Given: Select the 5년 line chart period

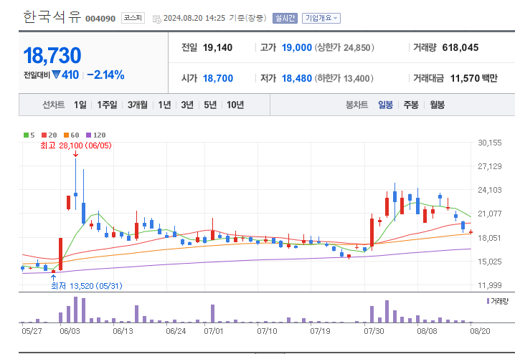Looking at the screenshot, I should pos(210,105).
